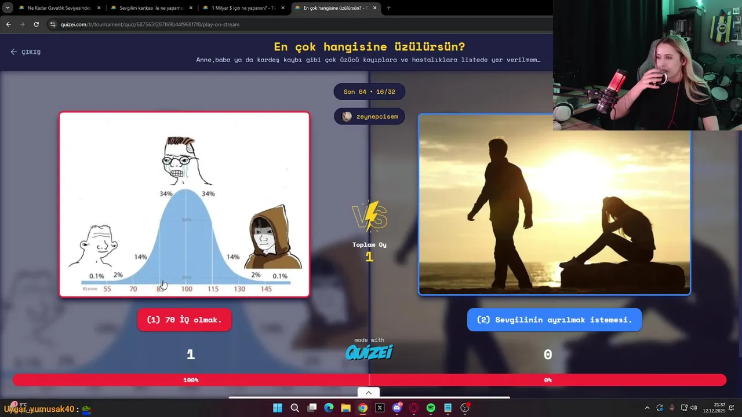Reload the page with the refresh icon

coord(36,24)
